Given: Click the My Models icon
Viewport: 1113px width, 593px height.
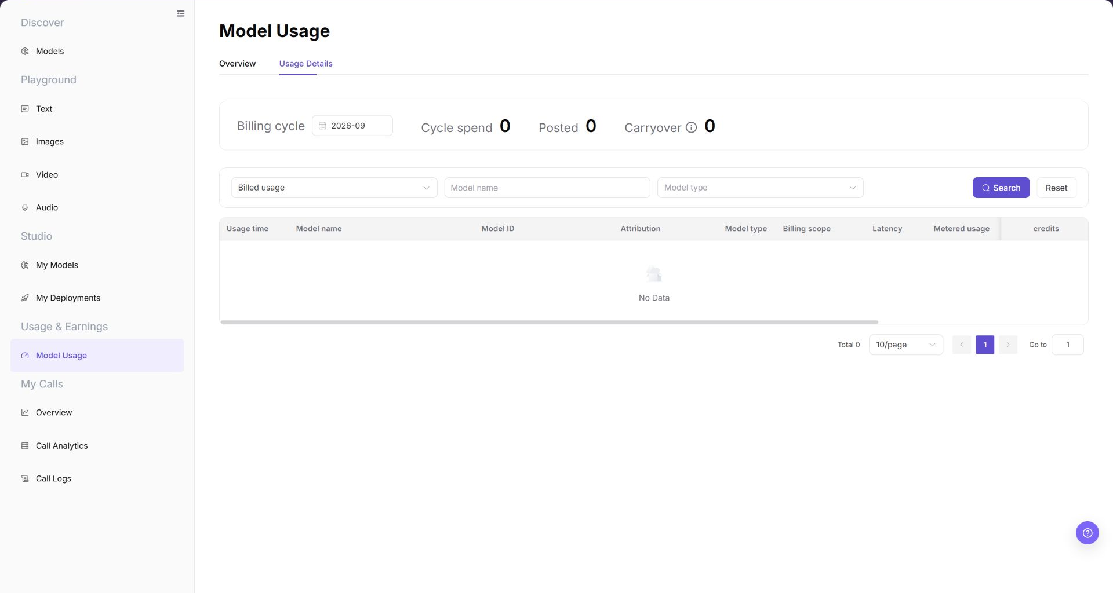Looking at the screenshot, I should coord(25,265).
